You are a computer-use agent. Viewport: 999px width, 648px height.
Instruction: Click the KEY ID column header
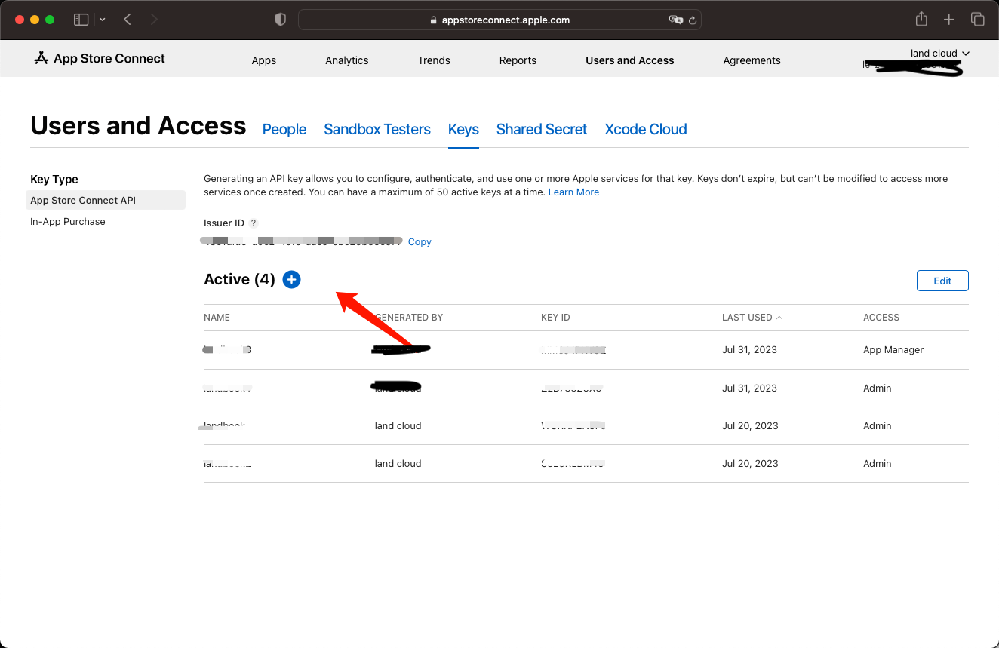click(555, 318)
